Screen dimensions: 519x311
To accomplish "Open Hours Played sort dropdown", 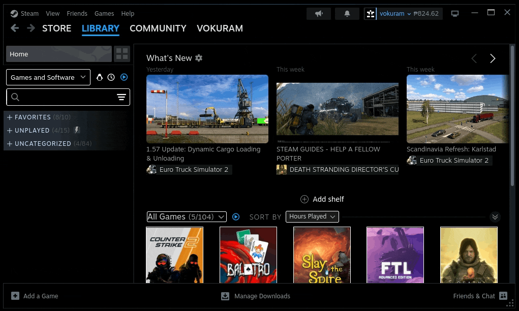I will coord(312,216).
